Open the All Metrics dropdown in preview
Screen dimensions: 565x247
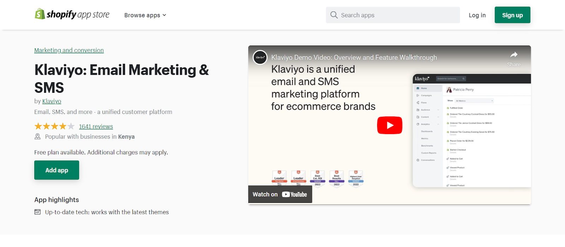(474, 101)
